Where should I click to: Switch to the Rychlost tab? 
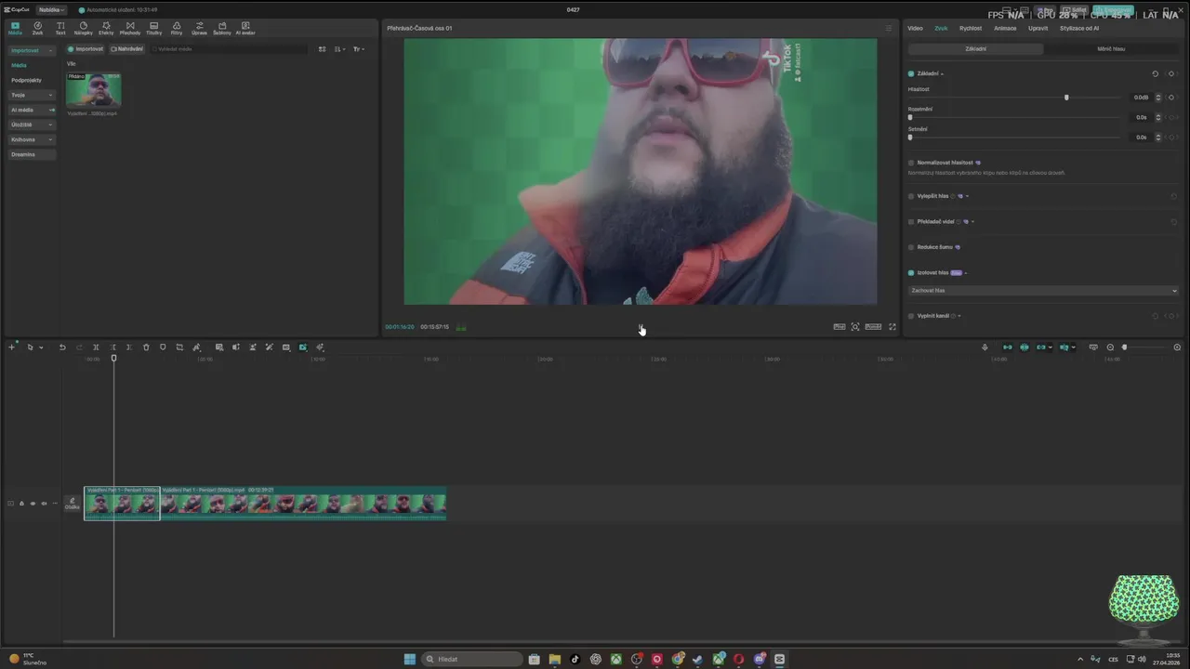point(971,28)
